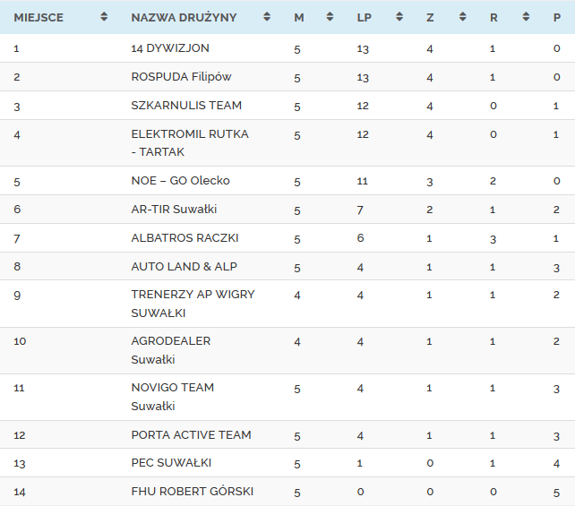Click sort arrows right of R header
The width and height of the screenshot is (575, 506).
[526, 17]
